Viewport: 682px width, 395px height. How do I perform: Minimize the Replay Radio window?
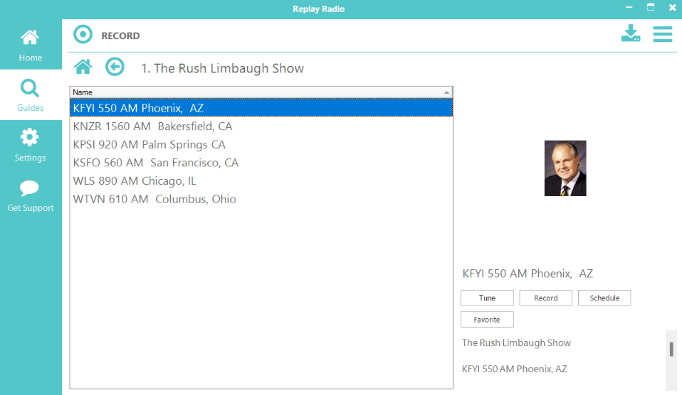tap(629, 7)
